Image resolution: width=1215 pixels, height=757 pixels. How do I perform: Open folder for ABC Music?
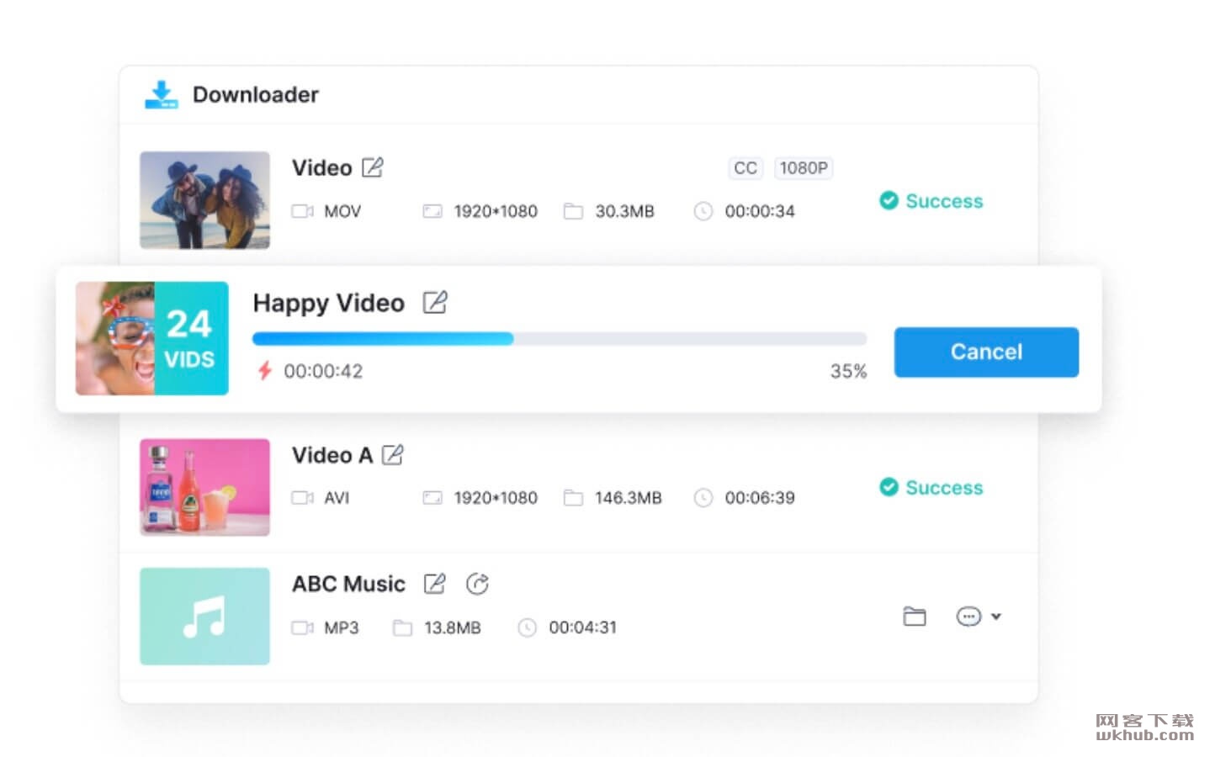point(915,617)
